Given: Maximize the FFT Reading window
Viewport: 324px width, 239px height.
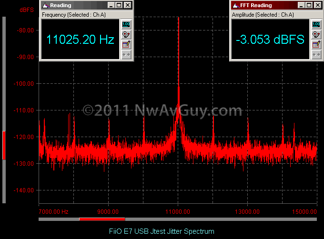Looking at the screenshot, I should pyautogui.click(x=309, y=5).
